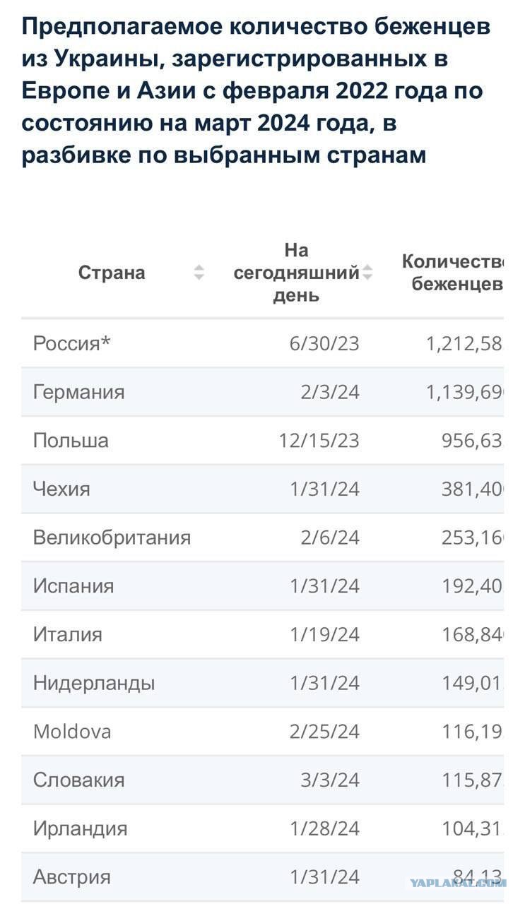Viewport: 525px width, 904px height.
Task: Click the date 6/30/23 cell
Action: pos(324,344)
